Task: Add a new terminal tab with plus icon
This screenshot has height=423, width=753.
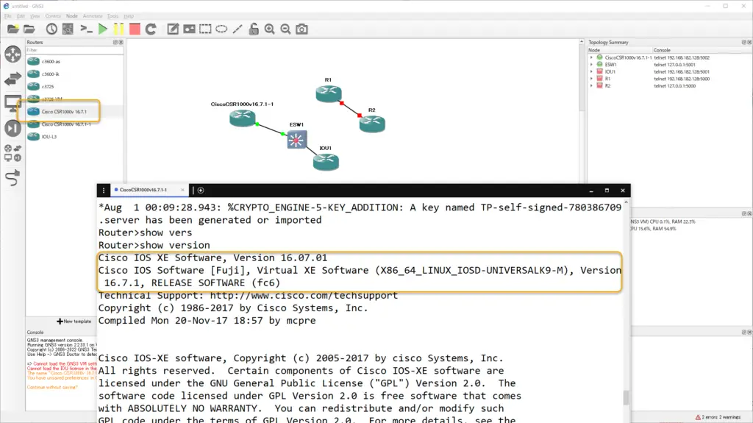Action: click(201, 191)
